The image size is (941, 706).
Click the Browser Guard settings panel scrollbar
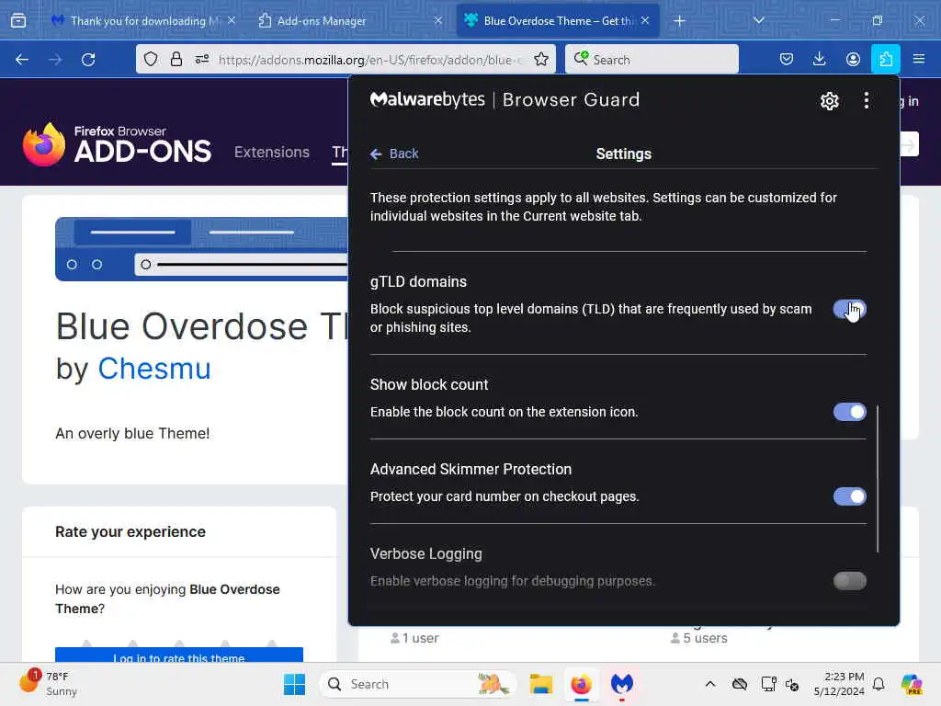coord(878,478)
